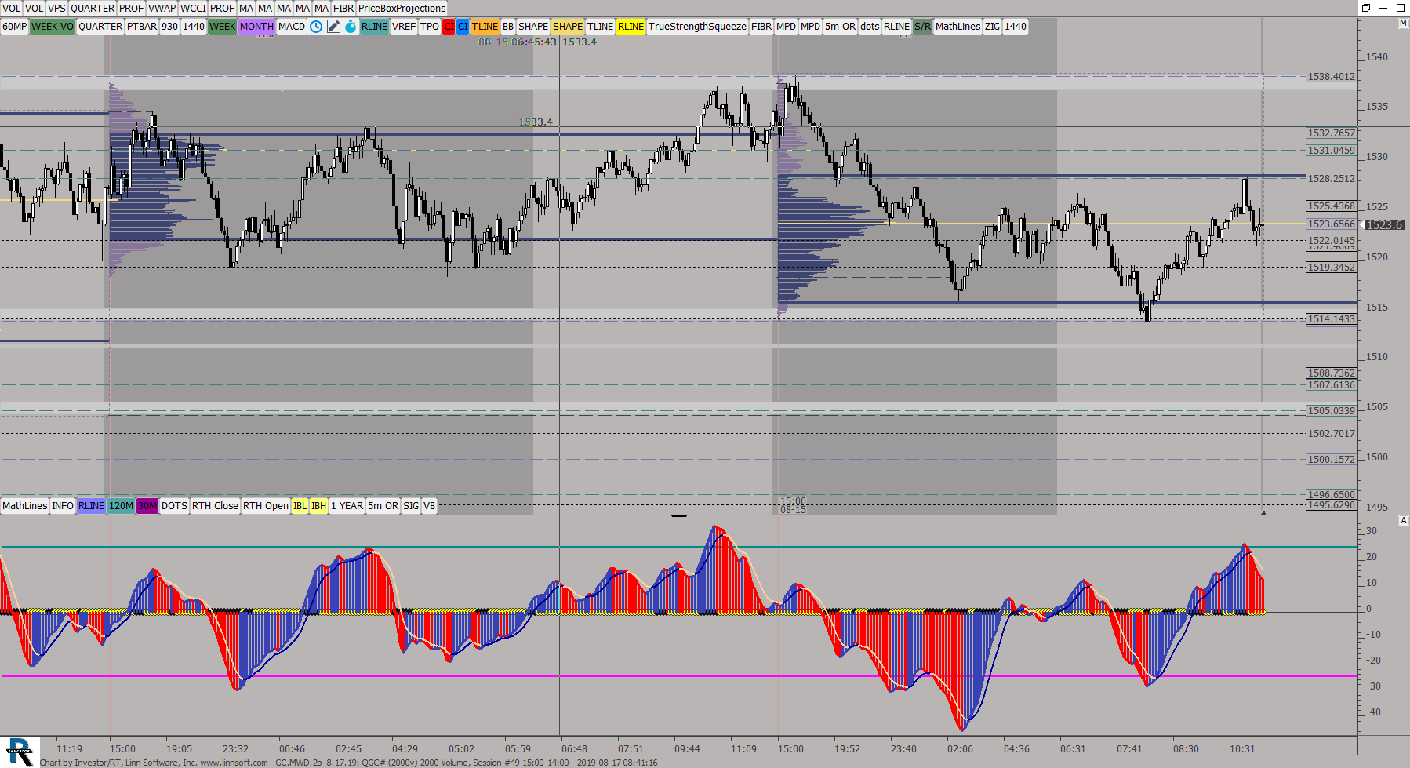Click the blue CI button

(463, 27)
